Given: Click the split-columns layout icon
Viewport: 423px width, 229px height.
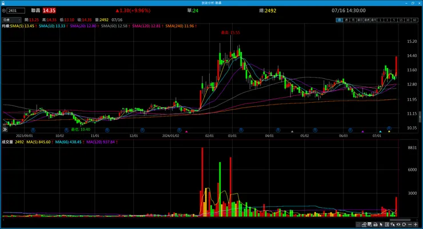Looking at the screenshot, I should (387, 224).
